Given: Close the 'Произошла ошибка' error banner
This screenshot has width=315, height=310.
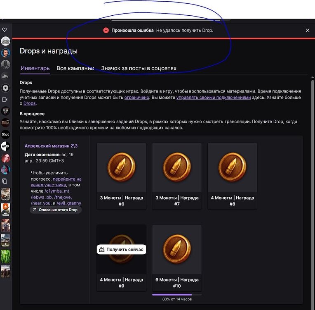Looking at the screenshot, I should pyautogui.click(x=307, y=31).
